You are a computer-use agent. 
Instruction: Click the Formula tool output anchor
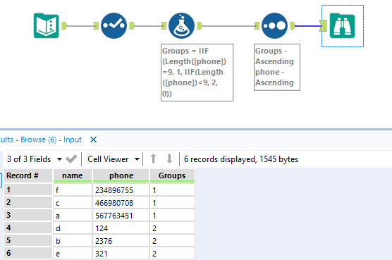200,26
